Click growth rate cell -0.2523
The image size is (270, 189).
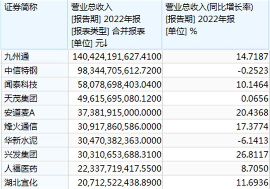pos(216,71)
